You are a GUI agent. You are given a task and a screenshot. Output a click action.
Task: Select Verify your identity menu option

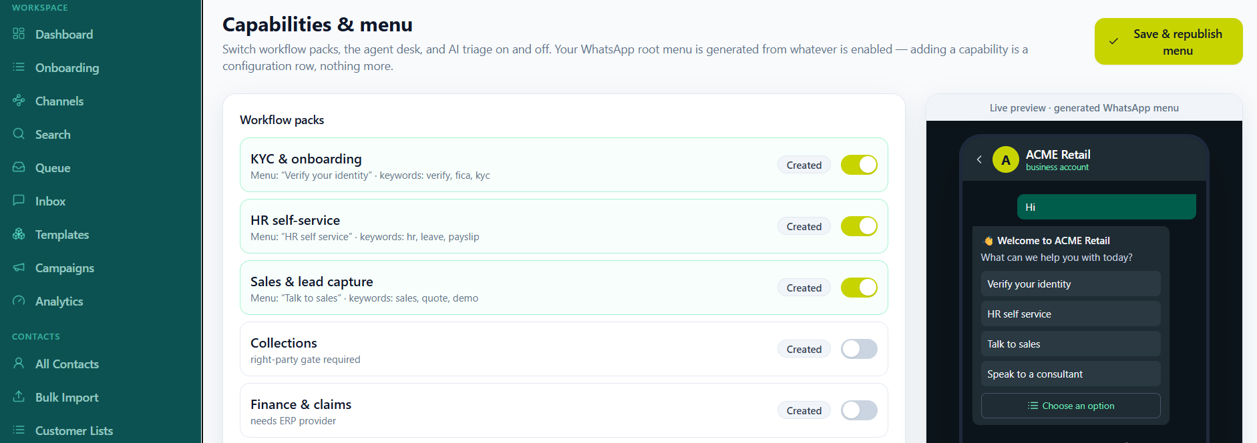coord(1071,284)
